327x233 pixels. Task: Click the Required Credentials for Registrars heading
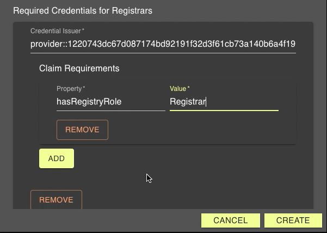click(83, 10)
